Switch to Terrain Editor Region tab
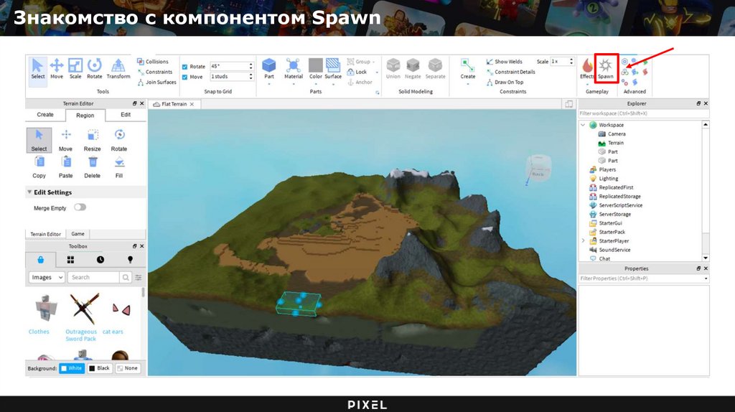Image resolution: width=735 pixels, height=412 pixels. [85, 116]
